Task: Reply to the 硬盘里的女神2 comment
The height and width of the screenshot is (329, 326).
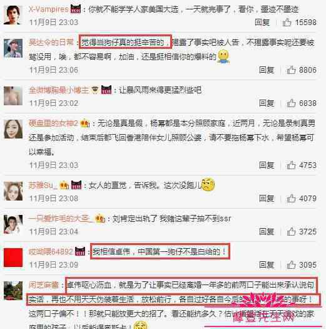Action: [267, 165]
